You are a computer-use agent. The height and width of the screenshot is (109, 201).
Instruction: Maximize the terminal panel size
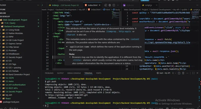193,73
